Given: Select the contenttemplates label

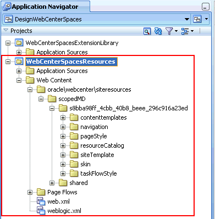Looking at the screenshot, I should coord(103,117).
